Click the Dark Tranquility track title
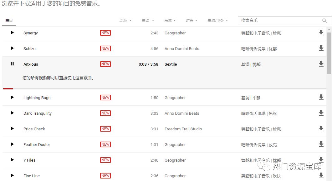This screenshot has width=332, height=181. [x=38, y=113]
